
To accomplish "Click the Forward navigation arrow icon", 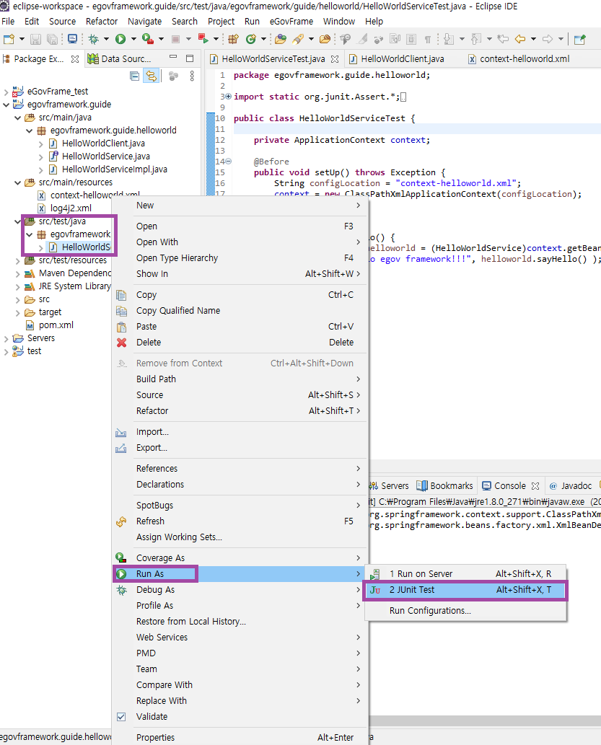I will click(x=548, y=39).
